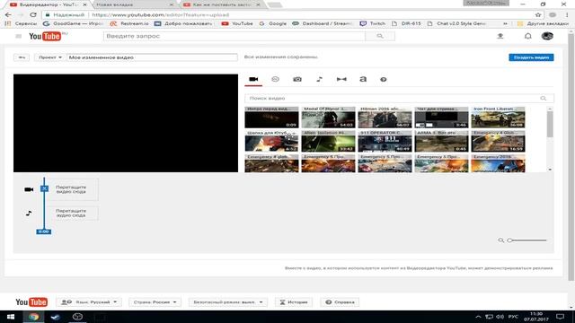Expand the hidden bookmarks chevron
The width and height of the screenshot is (575, 323).
(x=505, y=23)
